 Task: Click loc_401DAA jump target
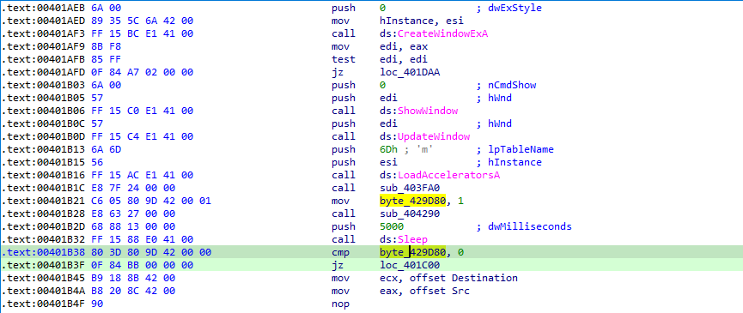point(410,72)
